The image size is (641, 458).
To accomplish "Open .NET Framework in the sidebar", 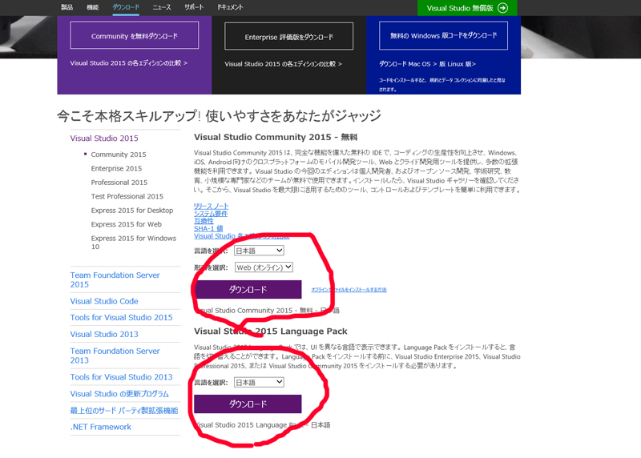I will pyautogui.click(x=100, y=427).
